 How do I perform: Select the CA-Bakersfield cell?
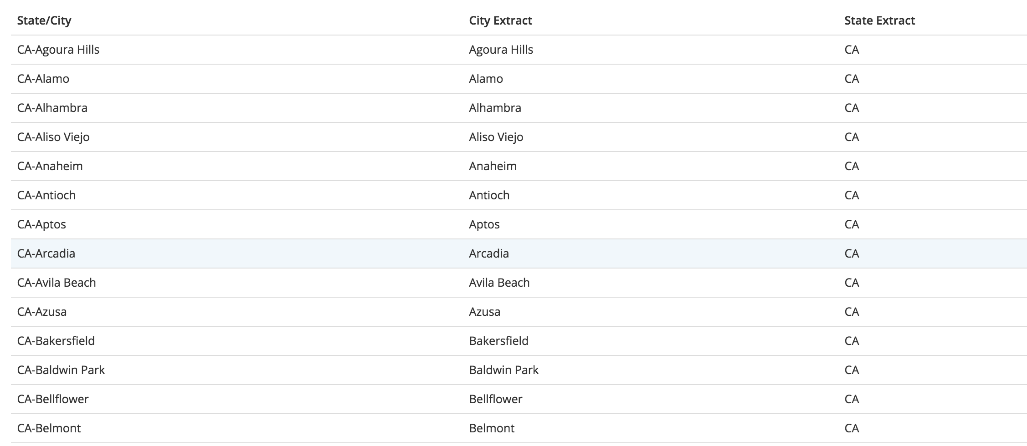[x=56, y=341]
